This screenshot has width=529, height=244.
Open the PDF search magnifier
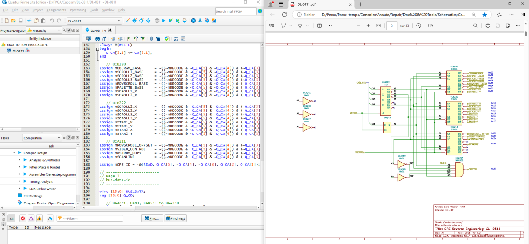[x=476, y=26]
